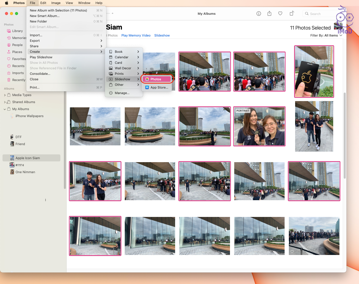The image size is (359, 284).
Task: Open Library in the sidebar
Action: 17,31
